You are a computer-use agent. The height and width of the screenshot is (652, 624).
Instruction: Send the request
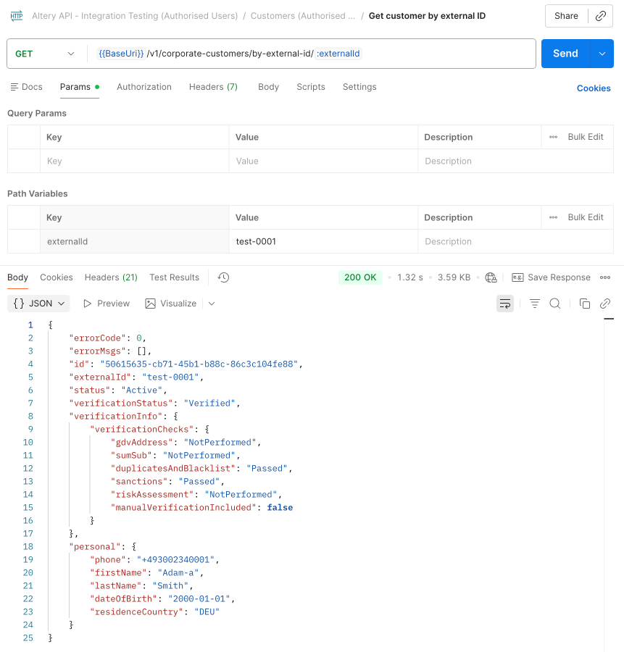(565, 54)
